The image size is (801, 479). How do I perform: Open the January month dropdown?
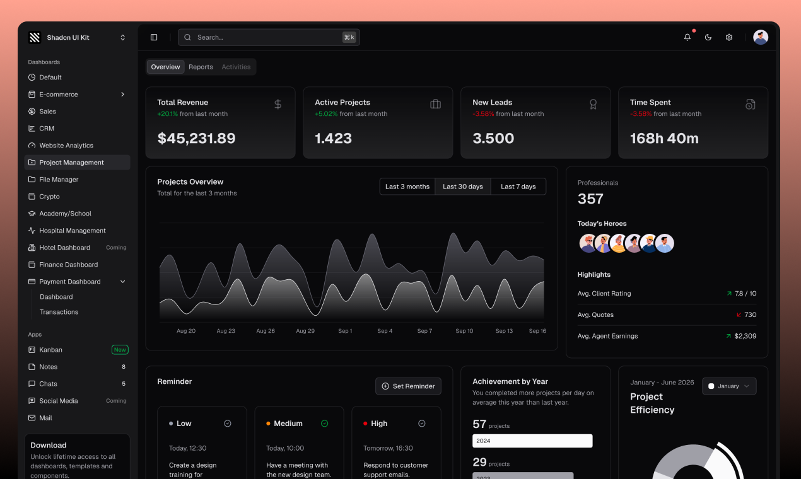click(729, 386)
